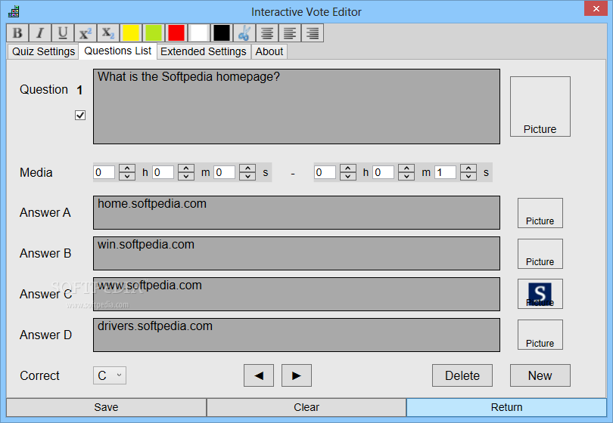
Task: Click the media start seconds input
Action: point(225,172)
